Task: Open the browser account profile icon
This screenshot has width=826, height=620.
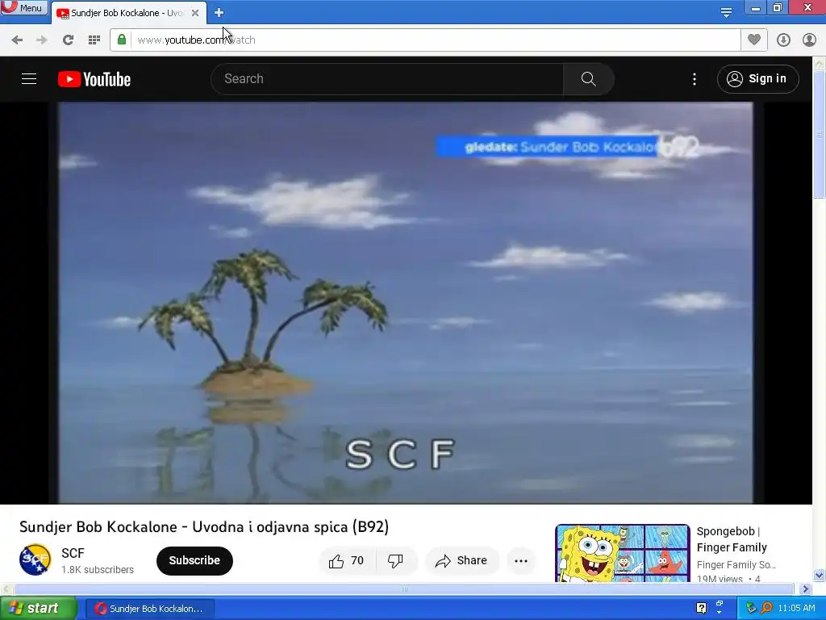Action: [x=809, y=40]
